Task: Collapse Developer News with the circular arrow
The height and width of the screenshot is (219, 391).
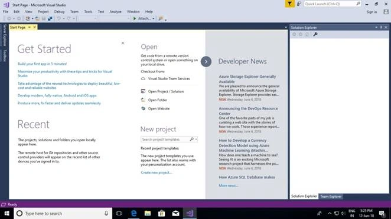Action: 206,62
